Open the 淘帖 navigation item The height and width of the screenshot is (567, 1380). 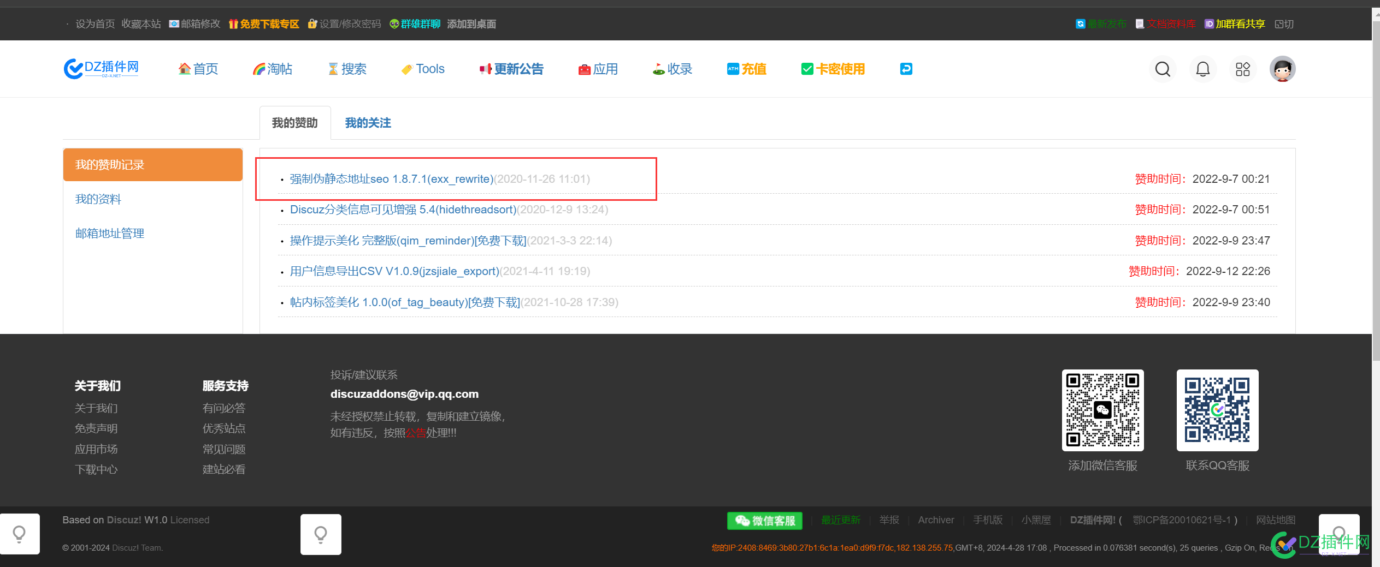click(273, 69)
